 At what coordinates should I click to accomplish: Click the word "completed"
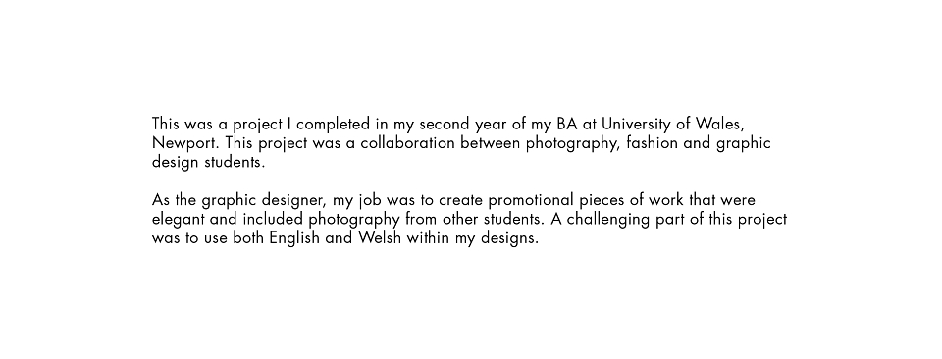(334, 125)
